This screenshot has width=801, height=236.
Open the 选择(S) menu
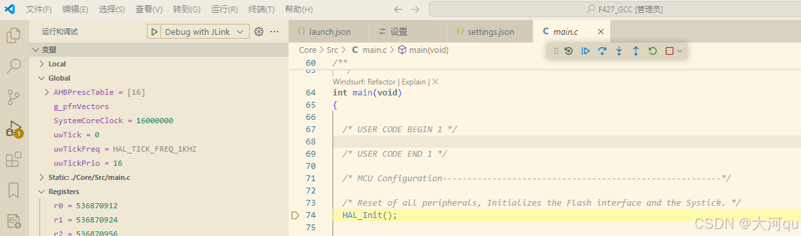[x=112, y=10]
